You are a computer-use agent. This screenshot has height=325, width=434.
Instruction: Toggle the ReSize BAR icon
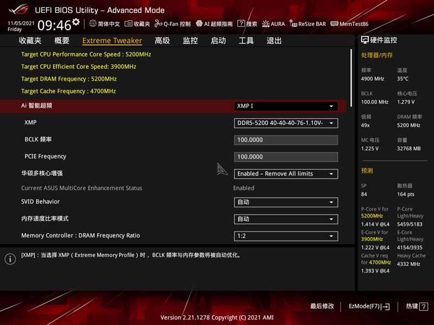click(x=293, y=23)
